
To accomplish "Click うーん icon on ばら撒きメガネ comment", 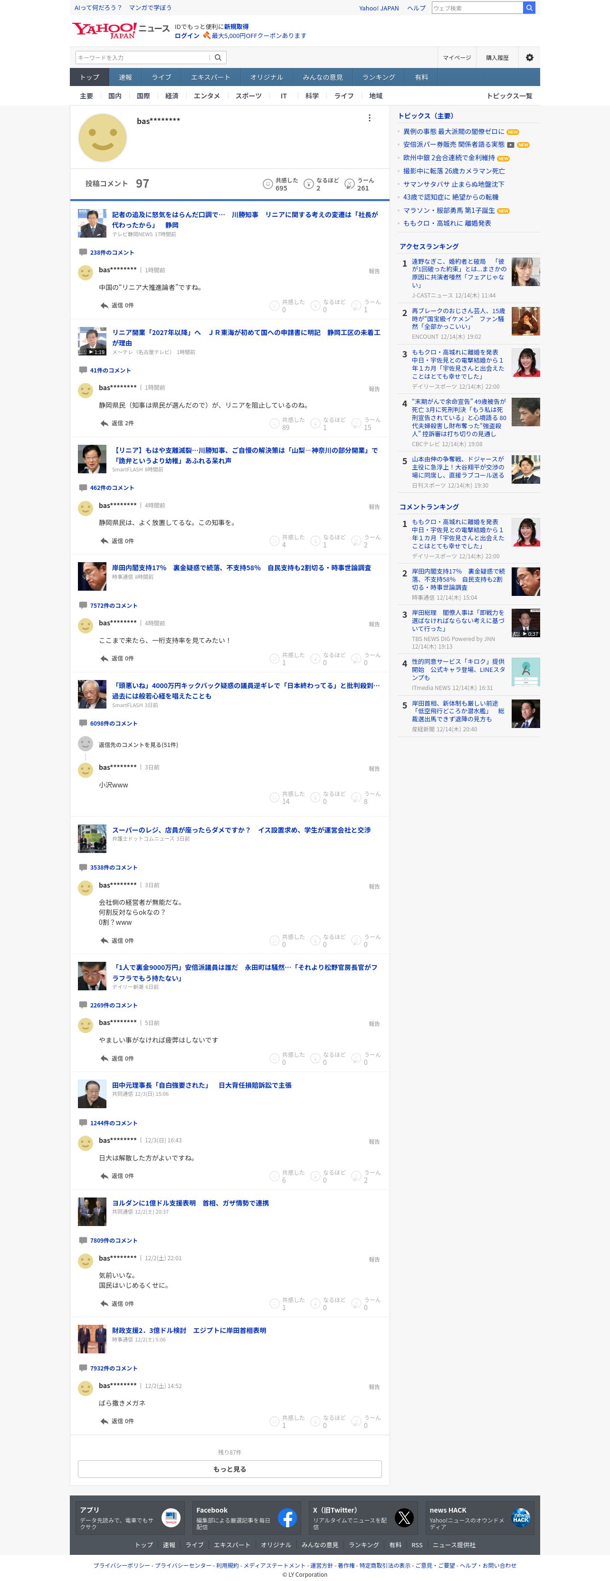I will (356, 1421).
